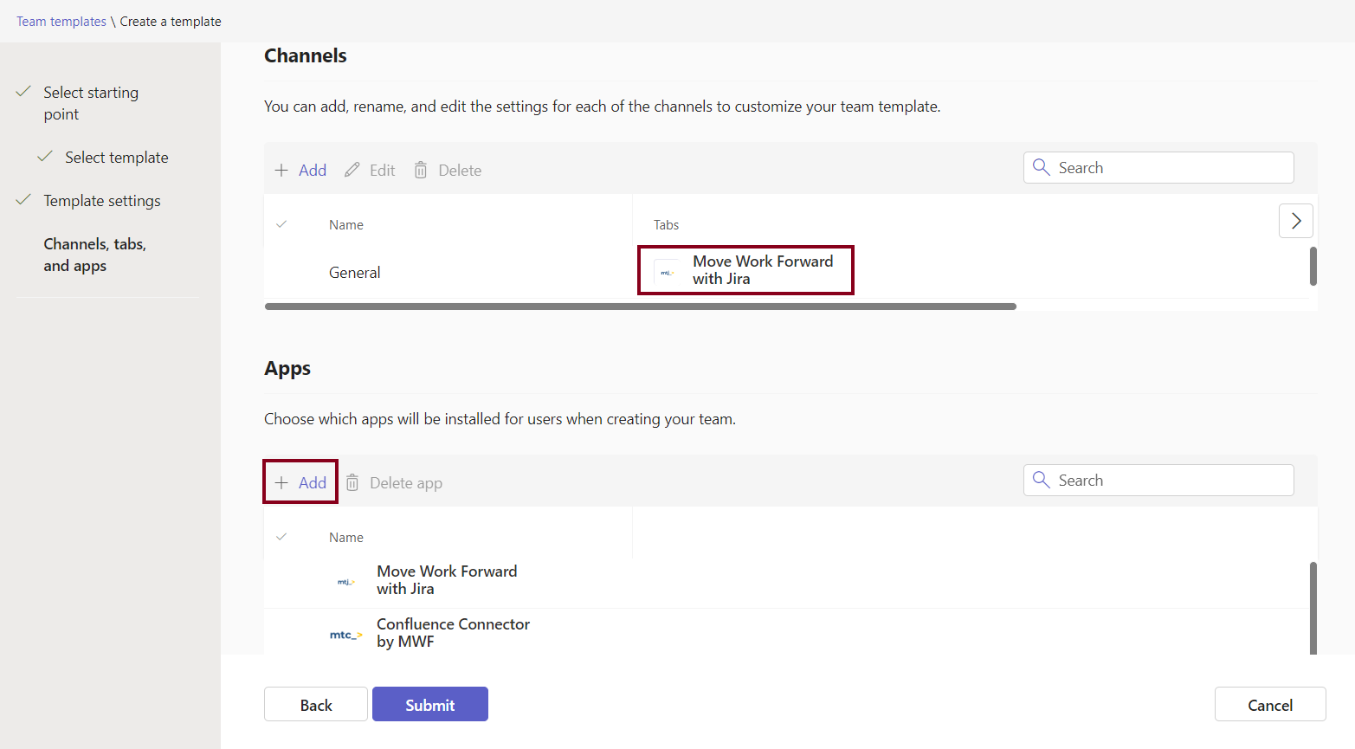
Task: Open the Select template step
Action: [x=116, y=158]
